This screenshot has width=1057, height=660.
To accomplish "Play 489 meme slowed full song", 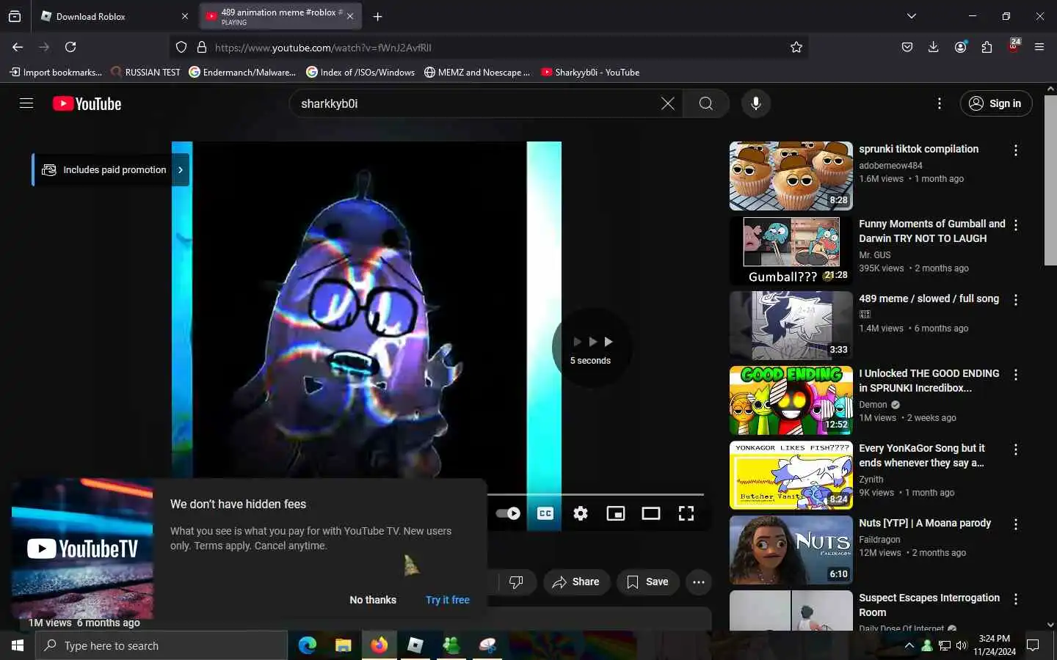I will [791, 326].
